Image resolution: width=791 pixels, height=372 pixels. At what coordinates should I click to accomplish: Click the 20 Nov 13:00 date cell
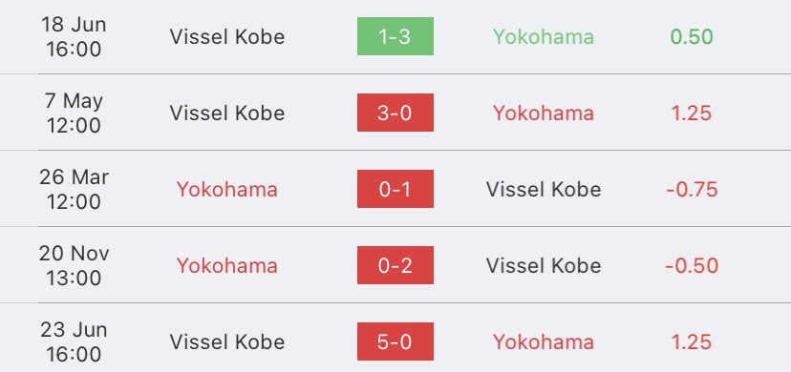[74, 265]
